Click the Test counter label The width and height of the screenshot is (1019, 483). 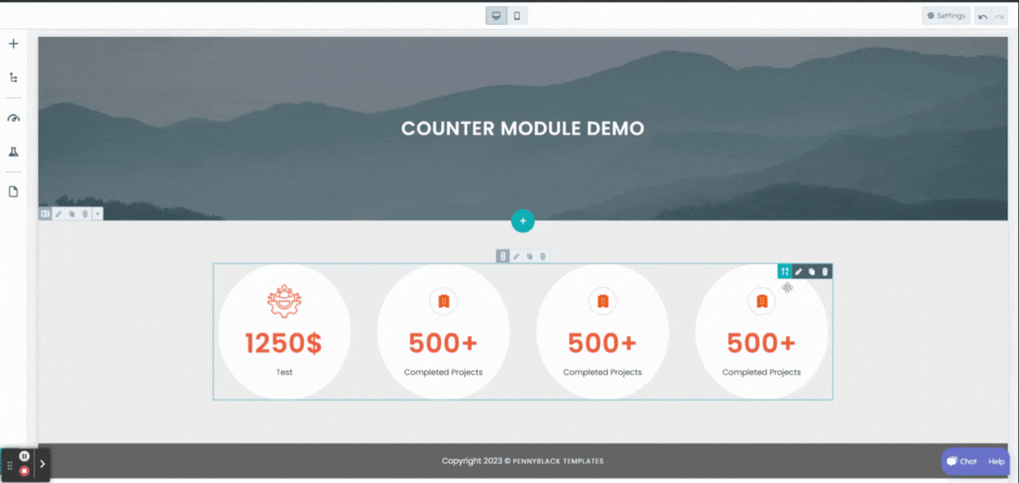point(284,372)
